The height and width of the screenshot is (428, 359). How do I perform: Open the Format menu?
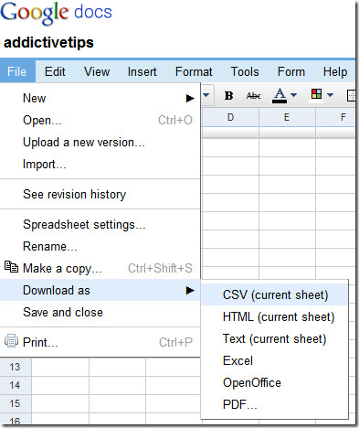194,71
